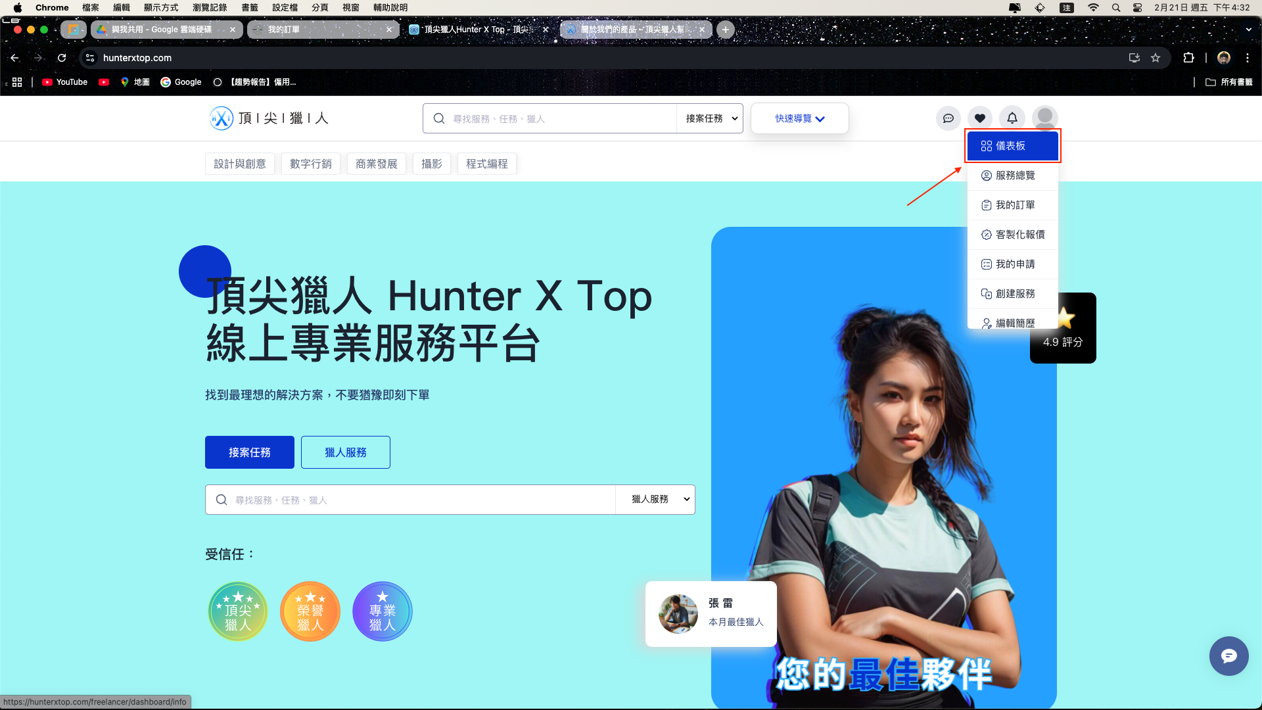Select the 攝影 category tab
The height and width of the screenshot is (710, 1262).
pyautogui.click(x=432, y=164)
